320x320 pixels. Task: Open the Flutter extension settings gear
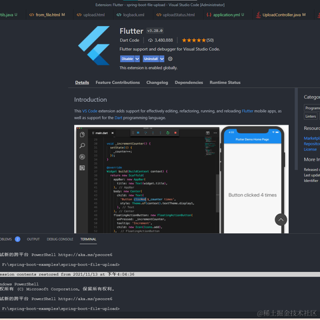coord(170,59)
